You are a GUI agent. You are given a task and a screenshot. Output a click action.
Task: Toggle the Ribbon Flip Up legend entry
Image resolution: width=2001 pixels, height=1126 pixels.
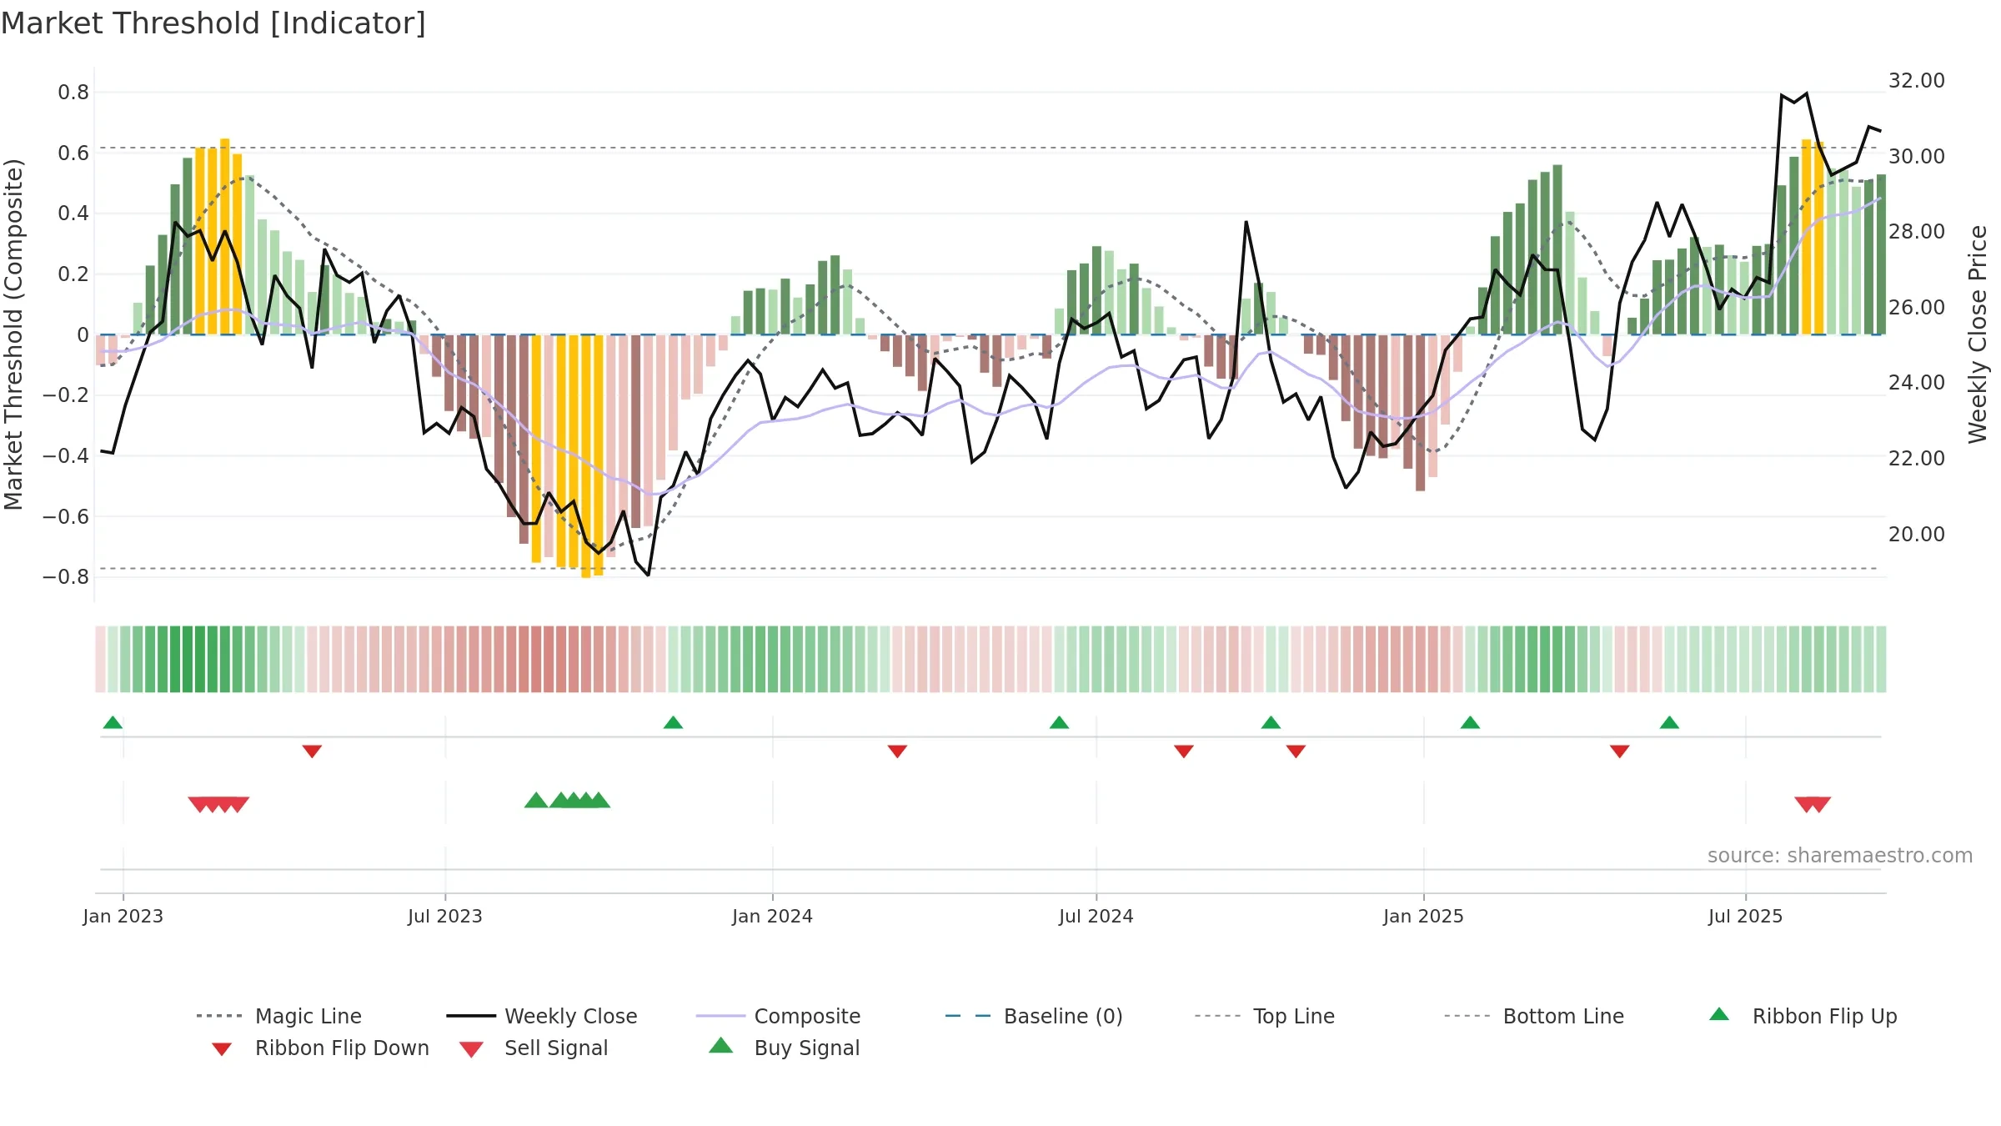(1803, 1016)
